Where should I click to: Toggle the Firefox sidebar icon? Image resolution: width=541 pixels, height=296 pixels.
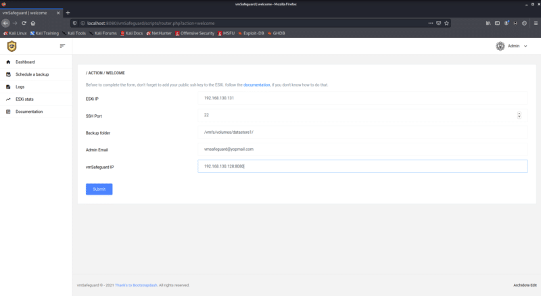click(x=497, y=23)
